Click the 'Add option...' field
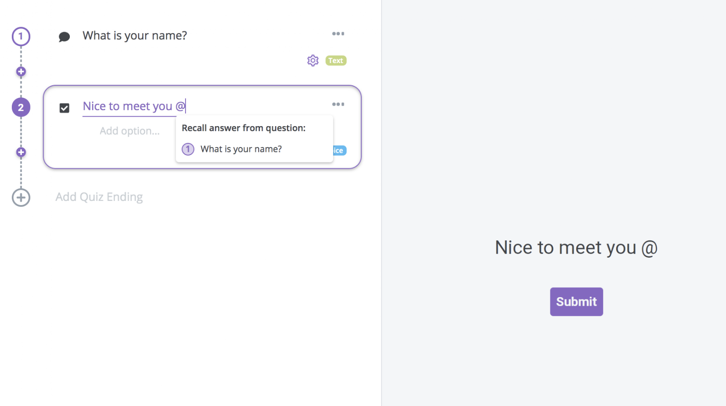Screen dimensions: 726x406 130,131
